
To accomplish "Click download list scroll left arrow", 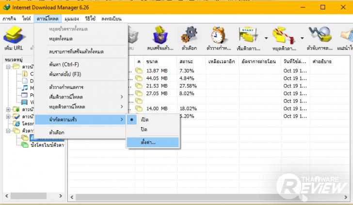I will [72, 197].
